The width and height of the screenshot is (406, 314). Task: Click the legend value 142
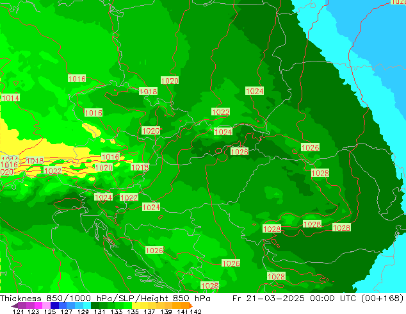(x=195, y=311)
